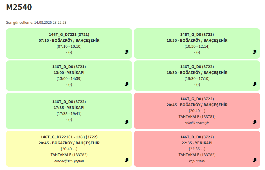Click the M2540 page heading
265x170 pixels.
(19, 7)
